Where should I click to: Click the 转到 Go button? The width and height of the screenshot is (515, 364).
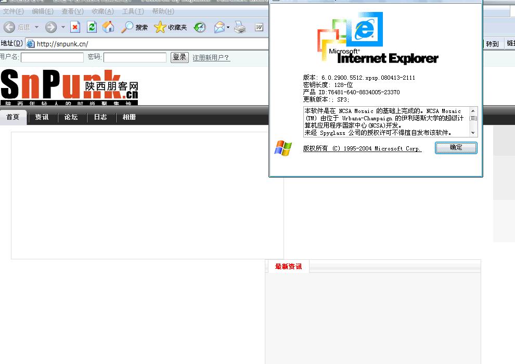pos(492,44)
